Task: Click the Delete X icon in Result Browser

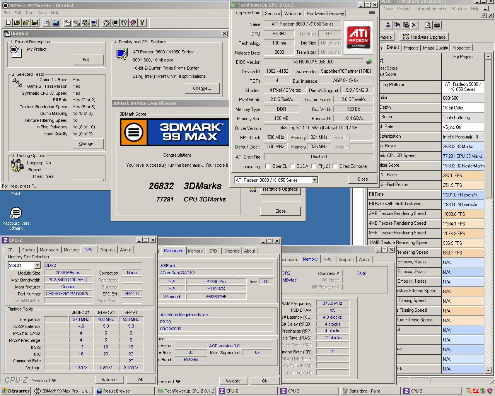Action: coord(414,25)
